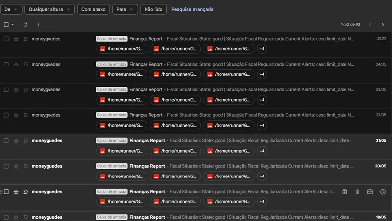Mark the 22/05 email as important

click(x=25, y=115)
